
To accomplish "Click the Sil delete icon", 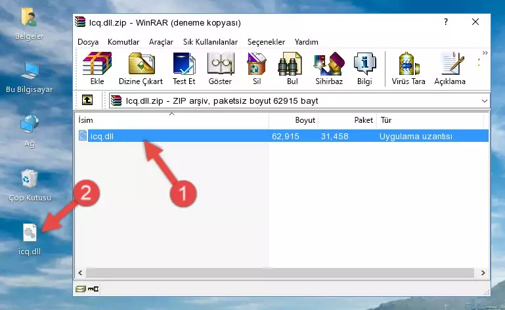I will tap(257, 69).
